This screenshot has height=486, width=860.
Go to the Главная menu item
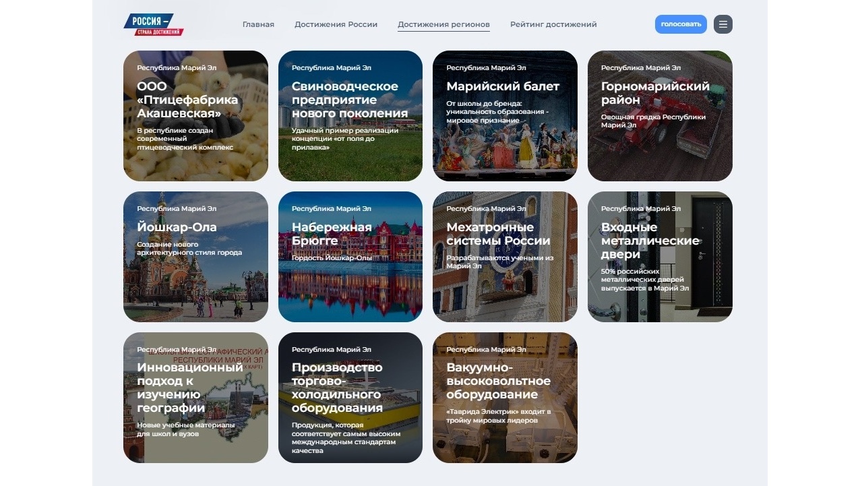258,24
